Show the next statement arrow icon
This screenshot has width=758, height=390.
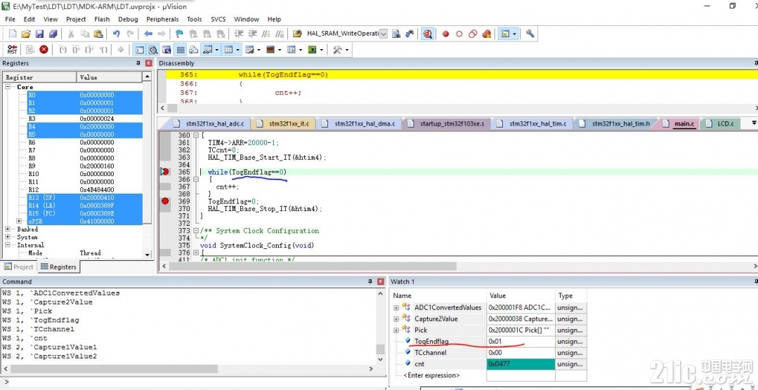[121, 49]
